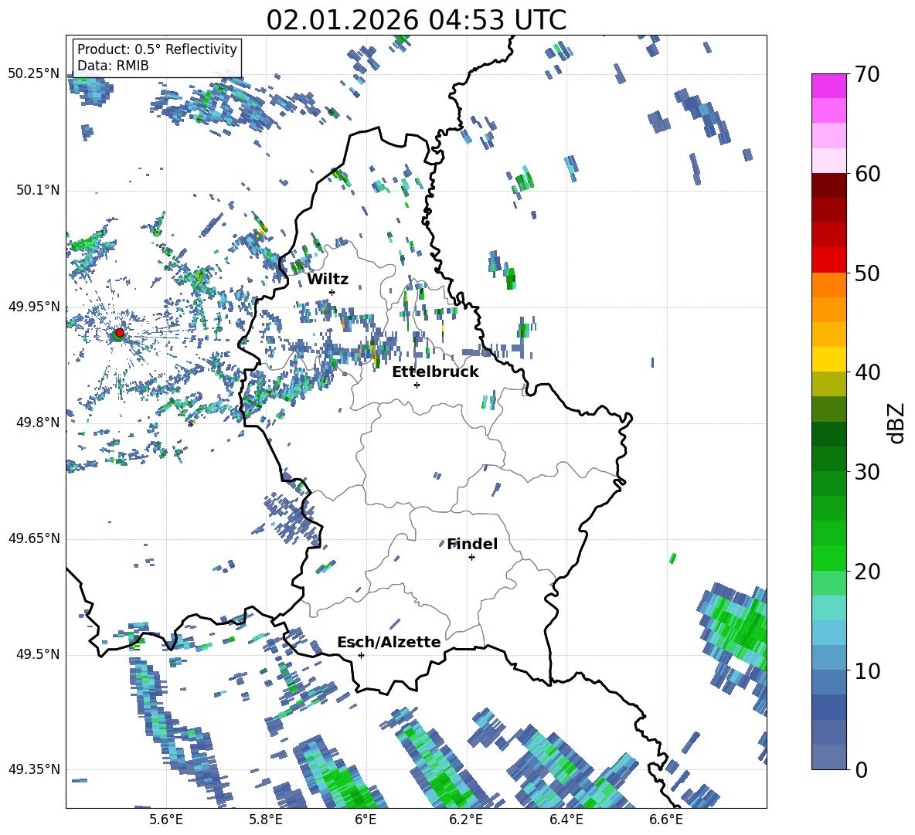This screenshot has width=915, height=835.
Task: Click the 6°E longitude label
Action: point(366,820)
